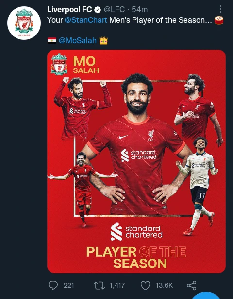The image size is (233, 299).
Task: Open the @StanChart mention link
Action: point(85,20)
